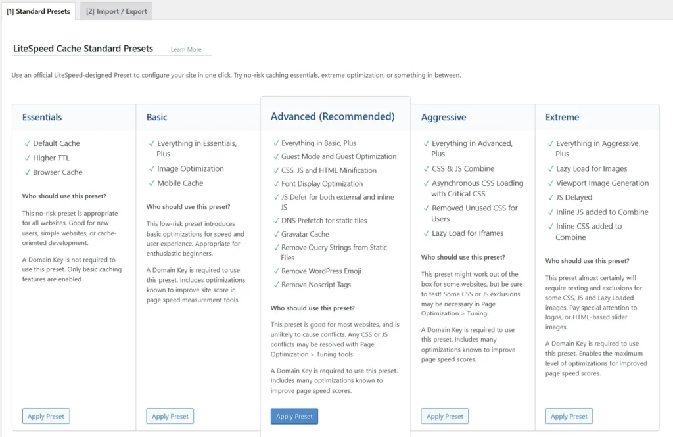Click the checkmark next to CSS & JS Combine
Image resolution: width=673 pixels, height=437 pixels.
426,168
